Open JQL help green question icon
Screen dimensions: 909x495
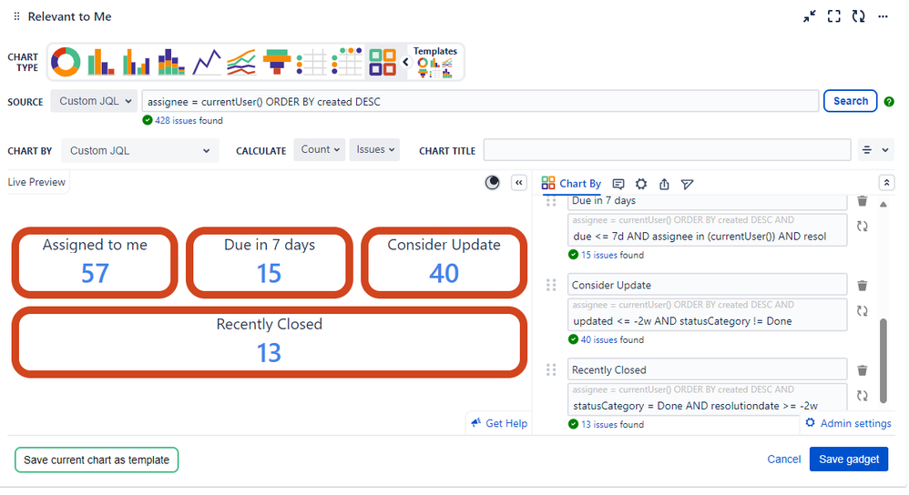(x=889, y=102)
